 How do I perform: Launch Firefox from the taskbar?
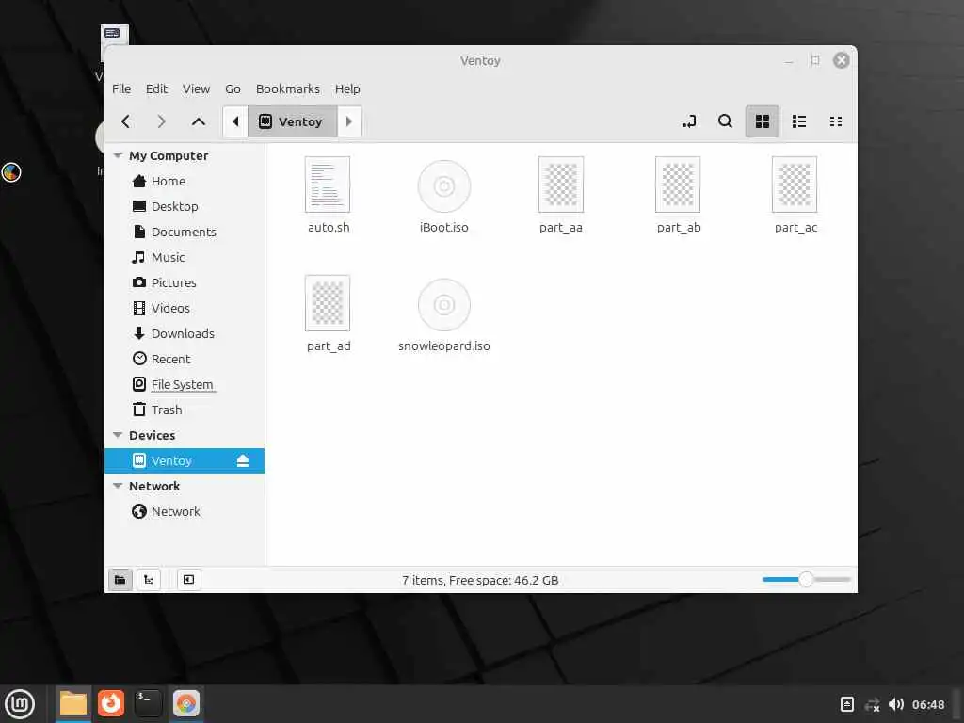[x=111, y=703]
